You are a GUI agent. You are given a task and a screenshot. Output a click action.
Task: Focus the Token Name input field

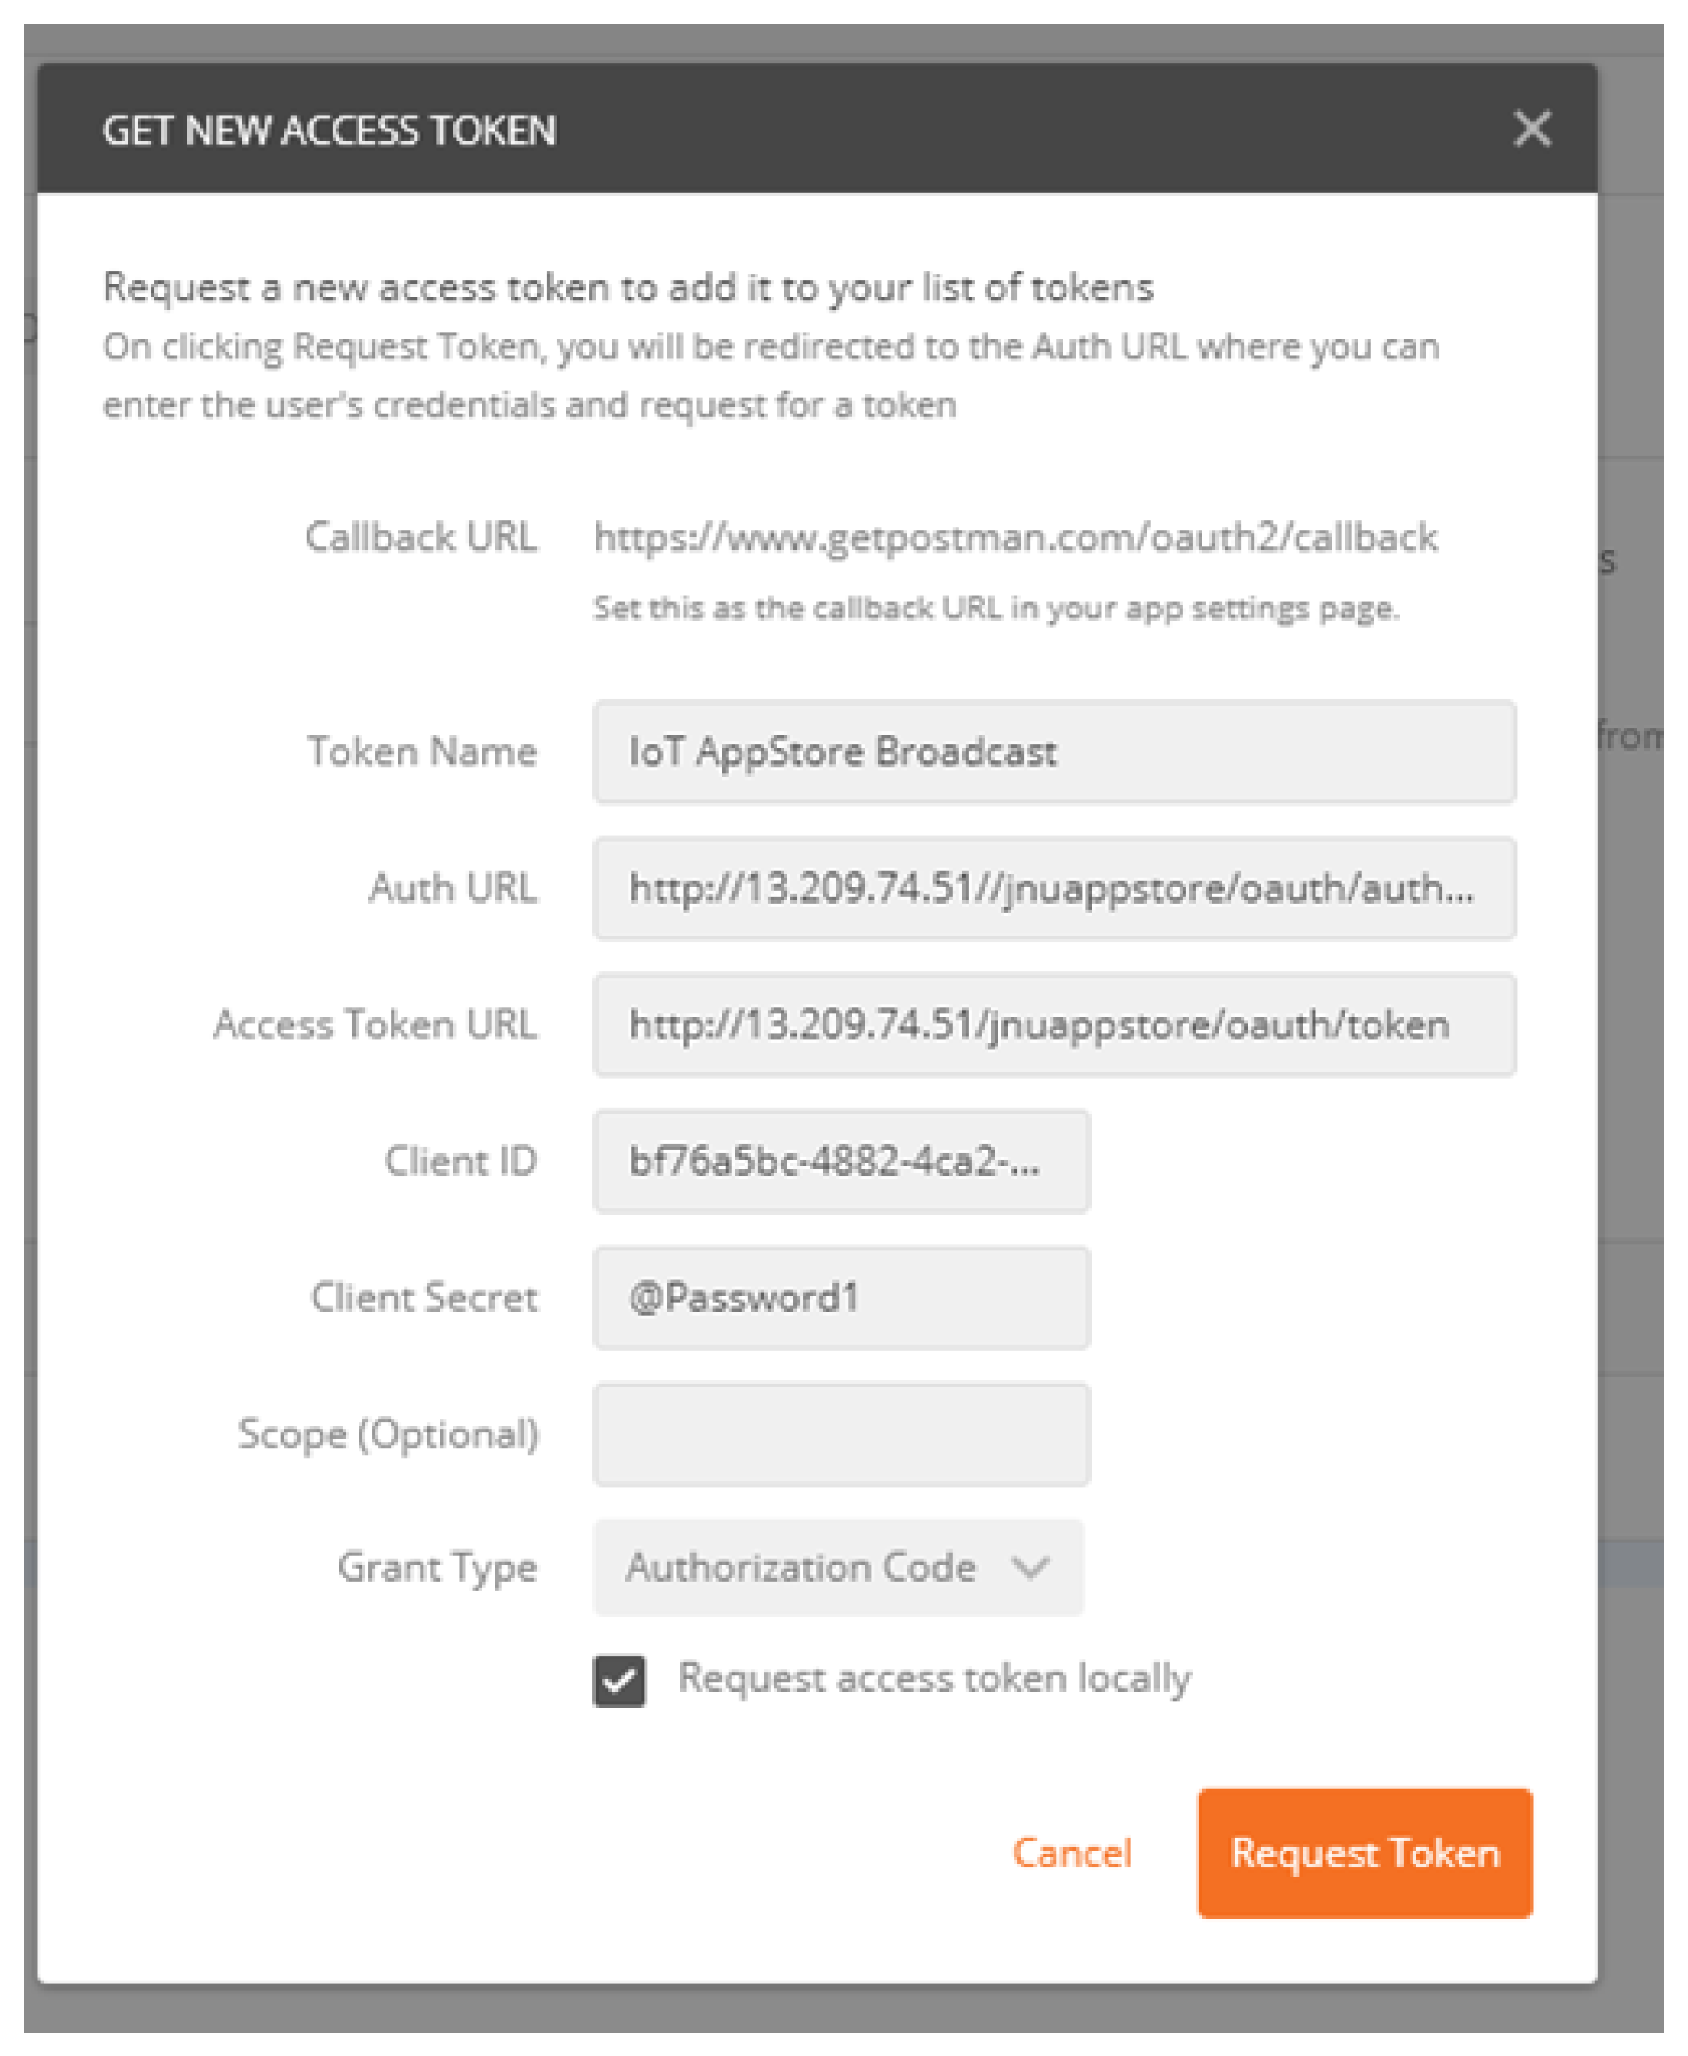coord(1053,752)
